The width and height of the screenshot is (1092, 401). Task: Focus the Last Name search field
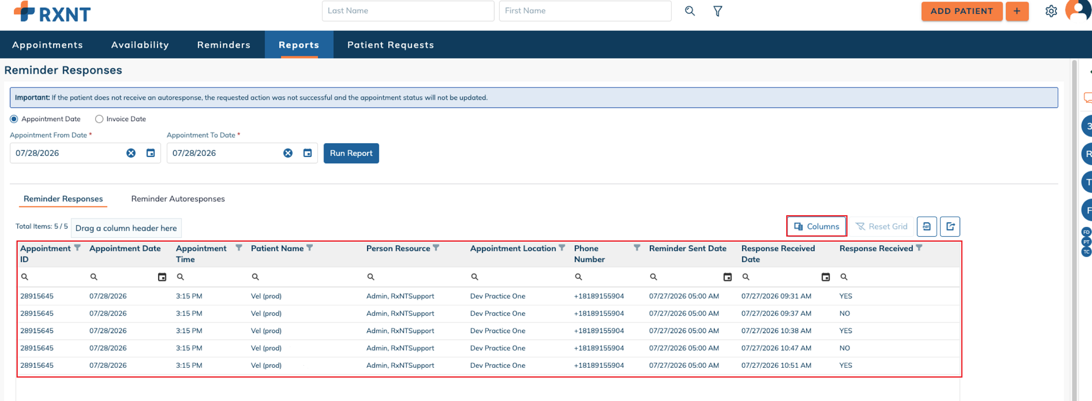[408, 11]
